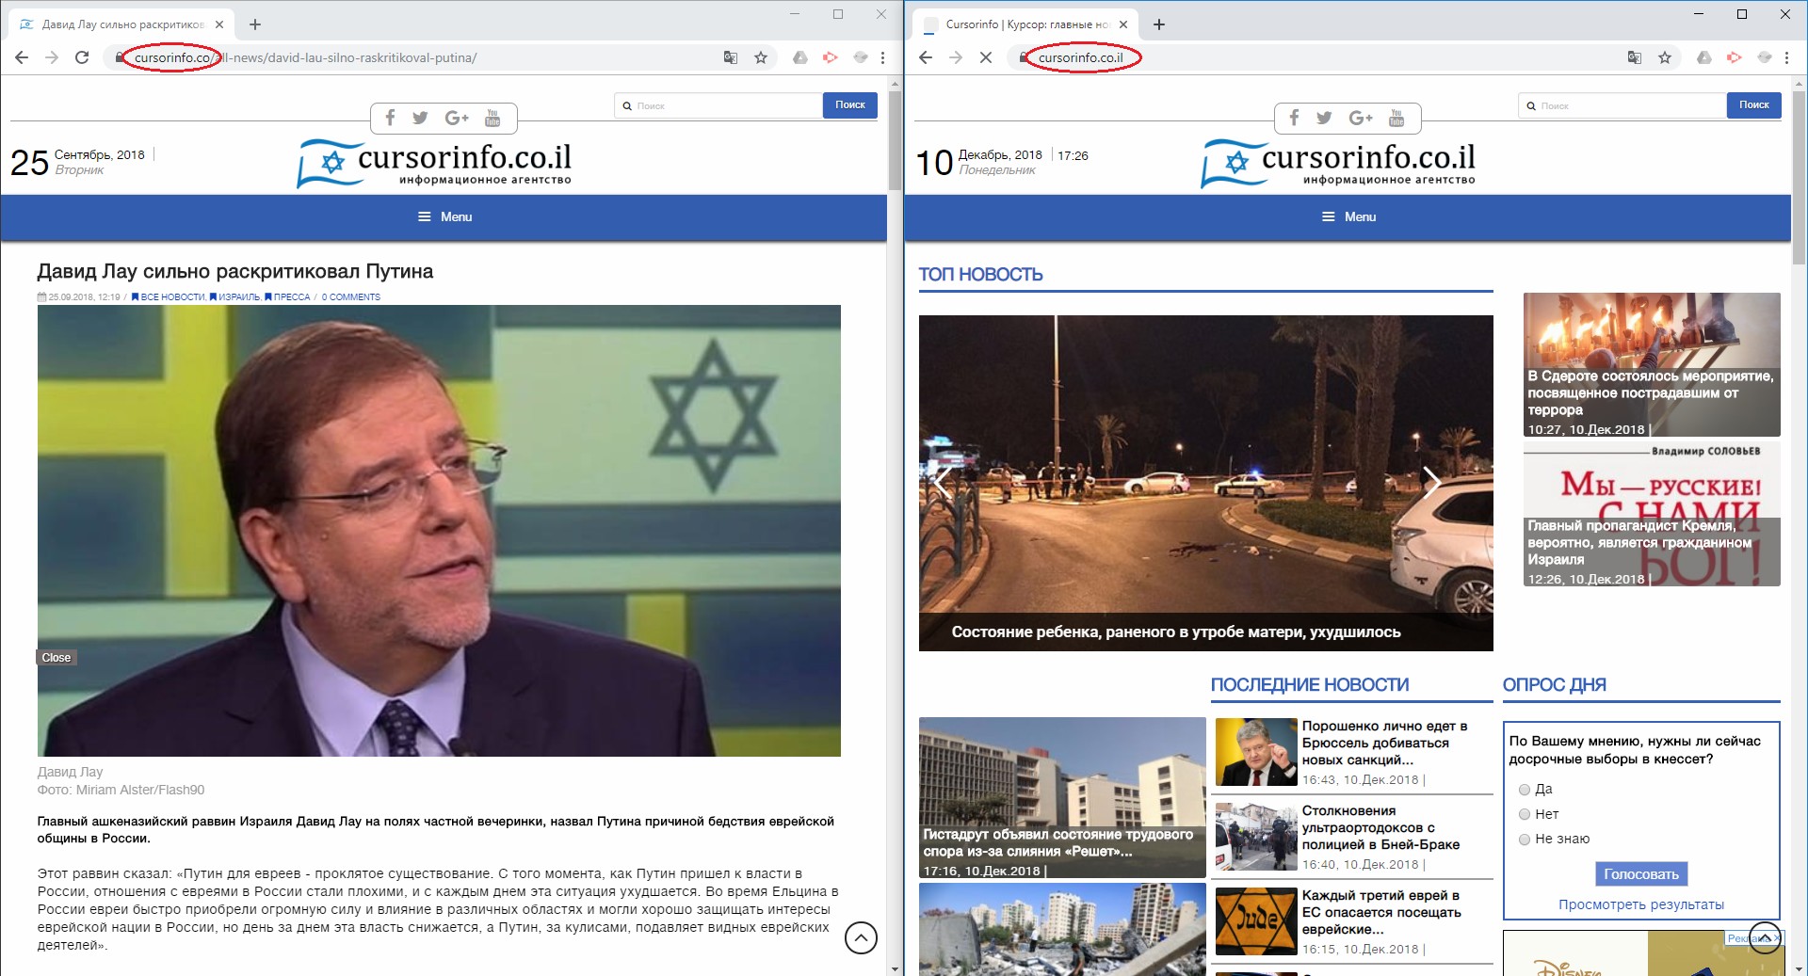Open Просмотреть результаты link

pos(1641,905)
